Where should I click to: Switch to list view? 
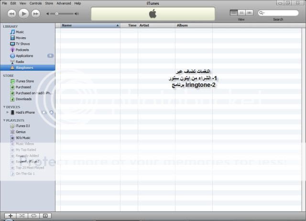point(234,13)
